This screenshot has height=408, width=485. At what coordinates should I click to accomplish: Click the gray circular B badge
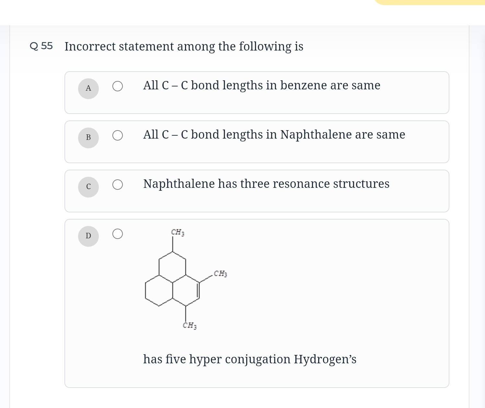[88, 138]
